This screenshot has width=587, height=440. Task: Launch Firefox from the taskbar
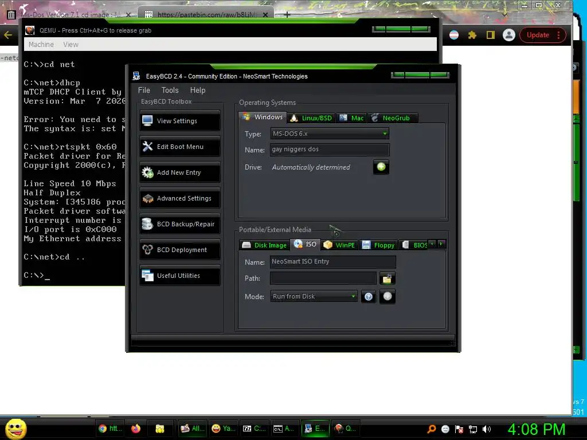135,429
